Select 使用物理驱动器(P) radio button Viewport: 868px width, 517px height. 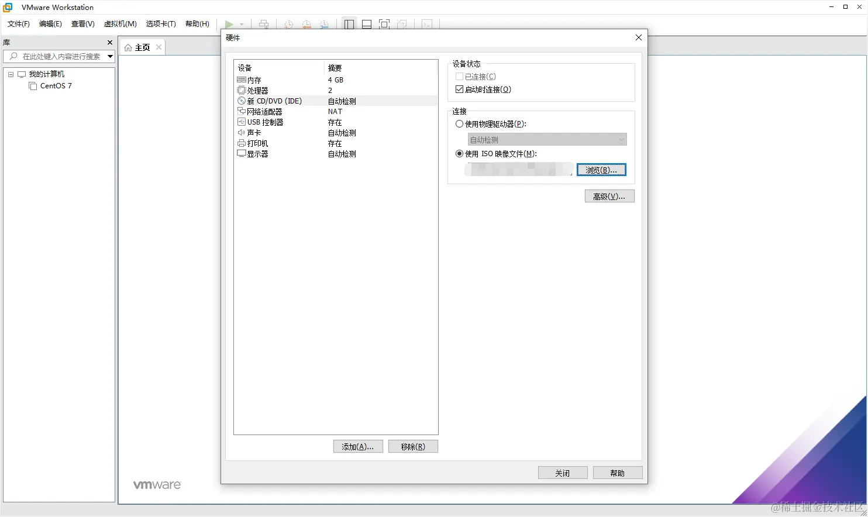coord(459,124)
